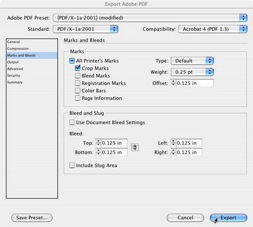Check the Page Information option
Image resolution: width=253 pixels, height=227 pixels.
point(78,98)
